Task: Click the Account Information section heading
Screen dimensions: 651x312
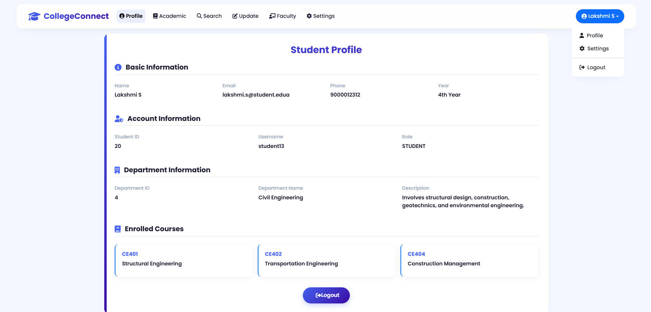Action: pyautogui.click(x=164, y=119)
